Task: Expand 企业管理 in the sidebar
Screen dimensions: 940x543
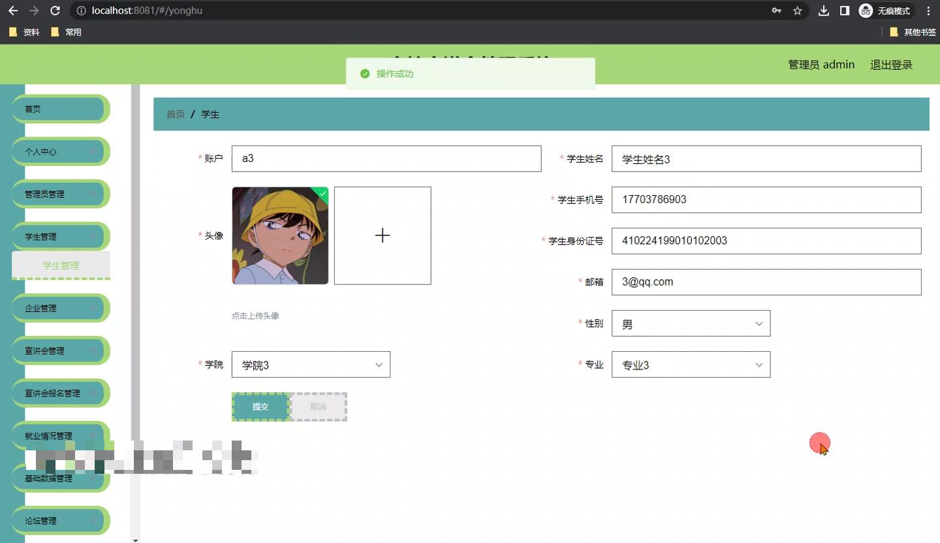Action: pyautogui.click(x=60, y=308)
